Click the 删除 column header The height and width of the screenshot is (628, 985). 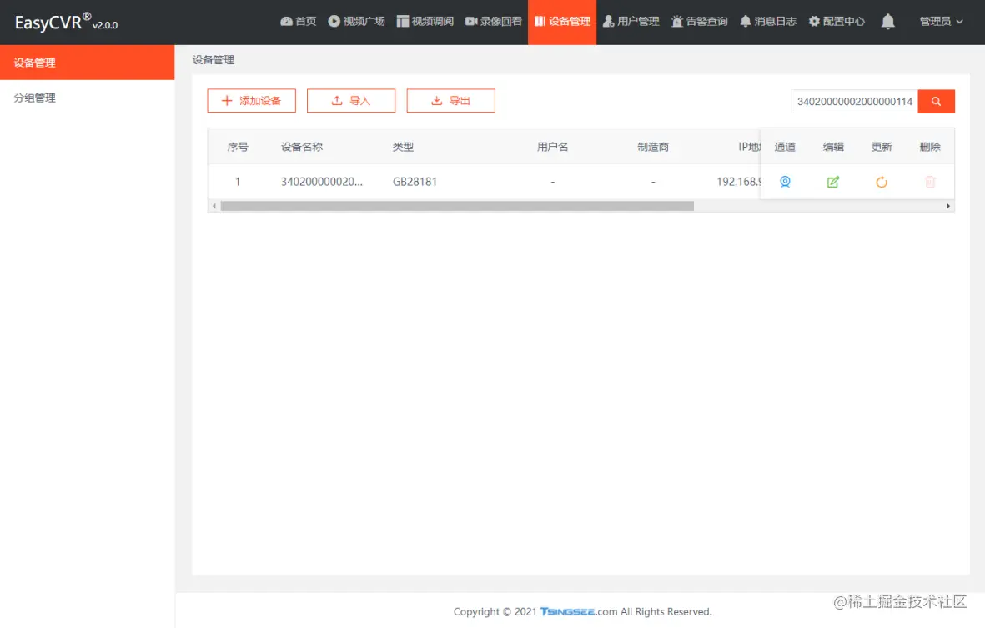(x=930, y=147)
